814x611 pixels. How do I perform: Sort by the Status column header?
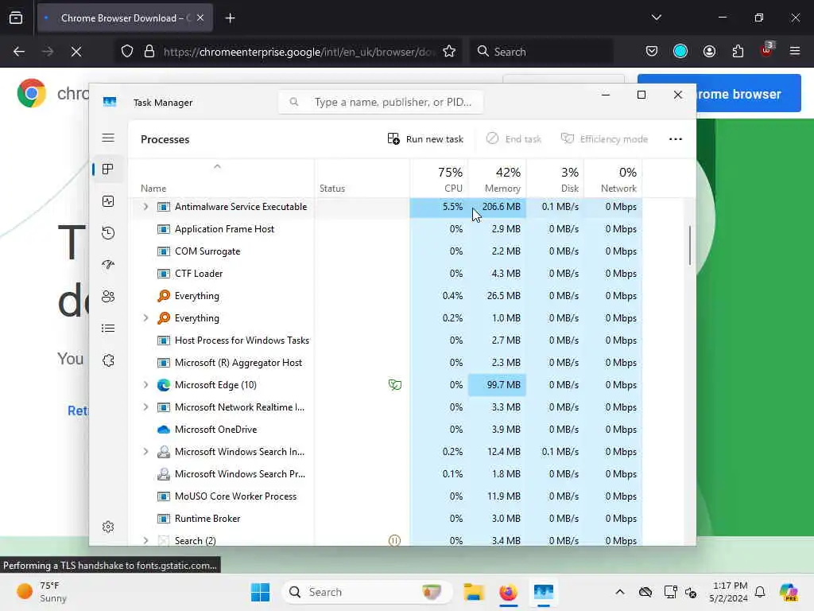362,179
